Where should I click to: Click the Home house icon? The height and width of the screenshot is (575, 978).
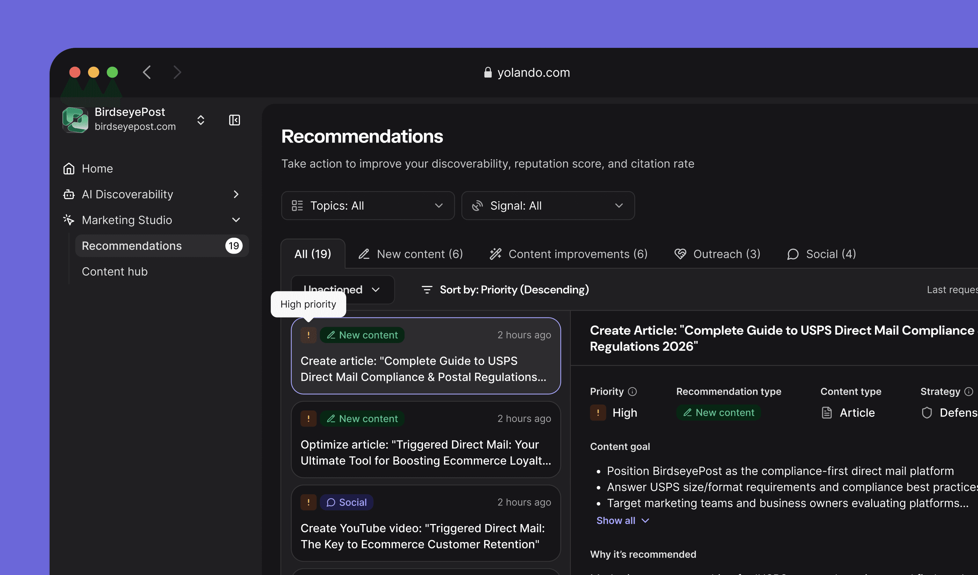[69, 168]
